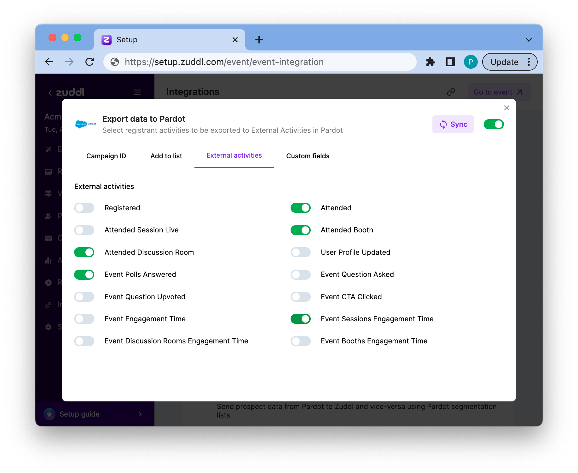578x473 pixels.
Task: Click the settings gear icon in sidebar
Action: pos(48,327)
